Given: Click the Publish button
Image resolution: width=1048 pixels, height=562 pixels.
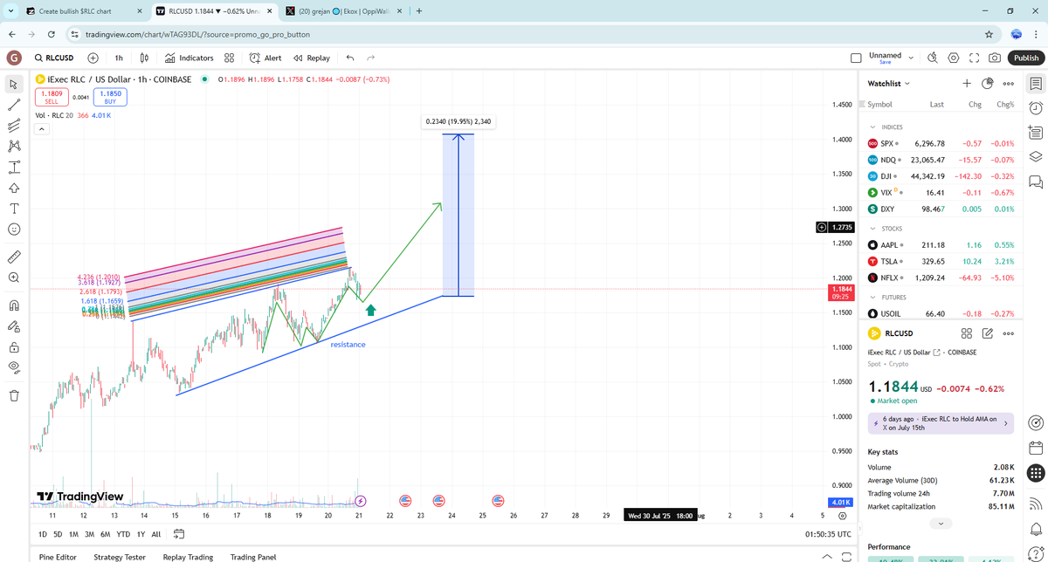Looking at the screenshot, I should [1025, 58].
